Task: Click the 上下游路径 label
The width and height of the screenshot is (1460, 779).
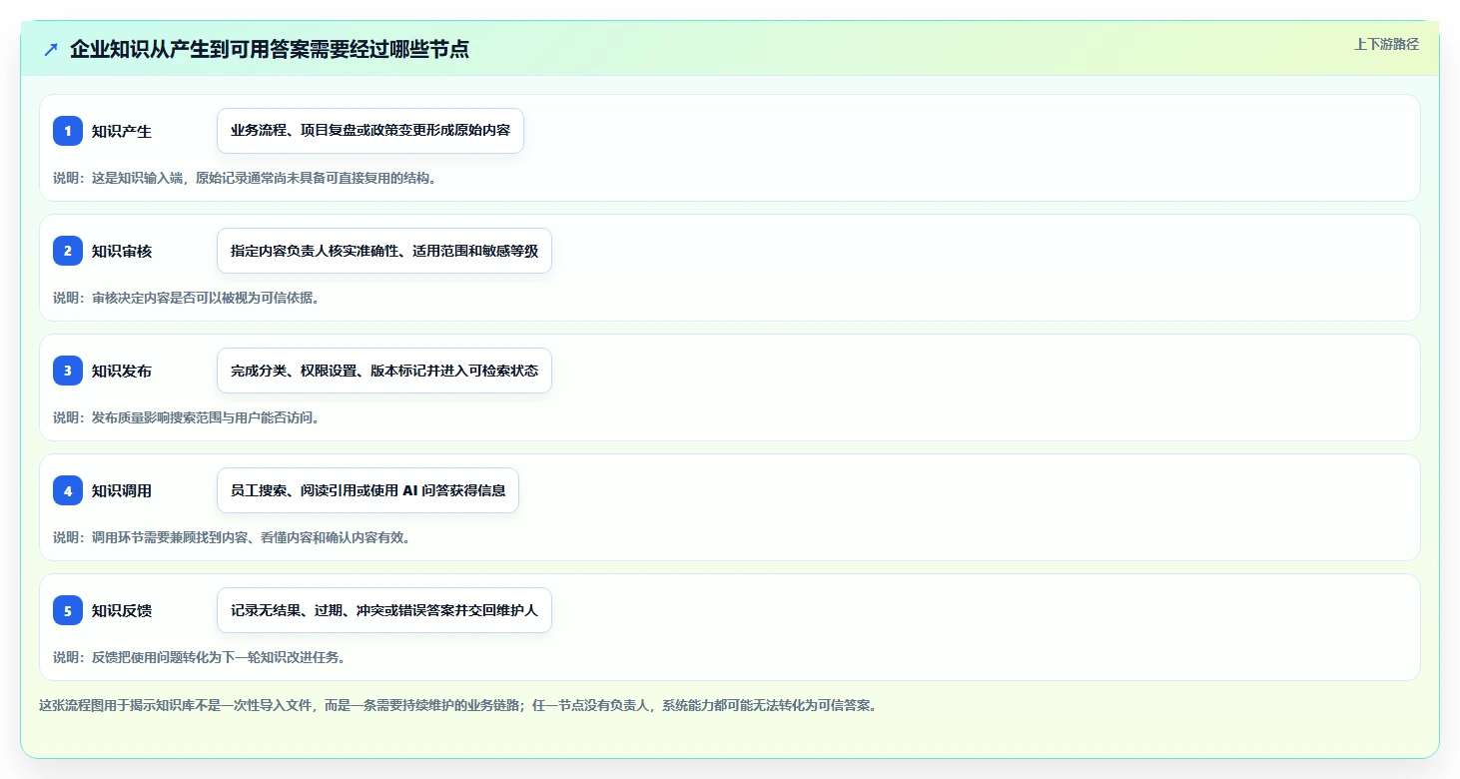Action: point(1386,44)
